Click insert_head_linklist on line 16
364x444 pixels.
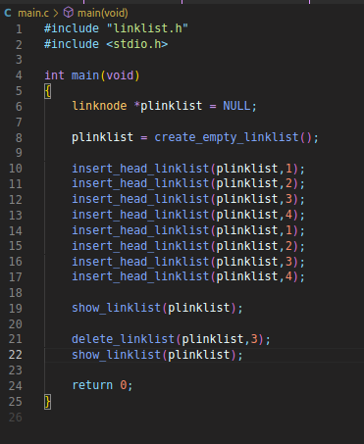[x=140, y=262]
